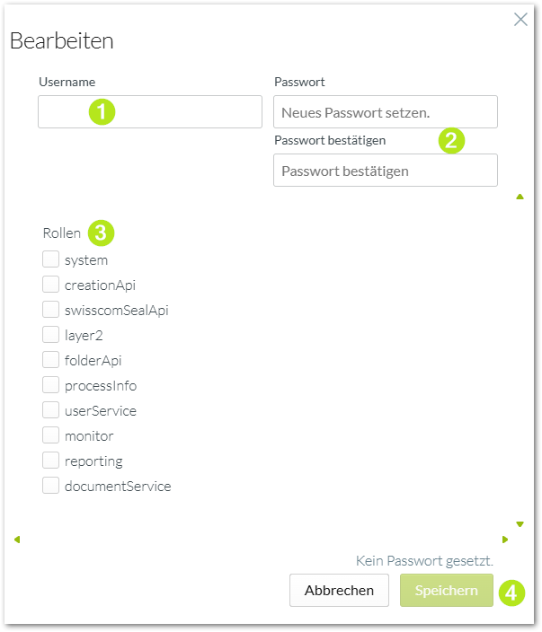Image resolution: width=542 pixels, height=632 pixels.
Task: Click the right scroll arrow
Action: (x=505, y=540)
